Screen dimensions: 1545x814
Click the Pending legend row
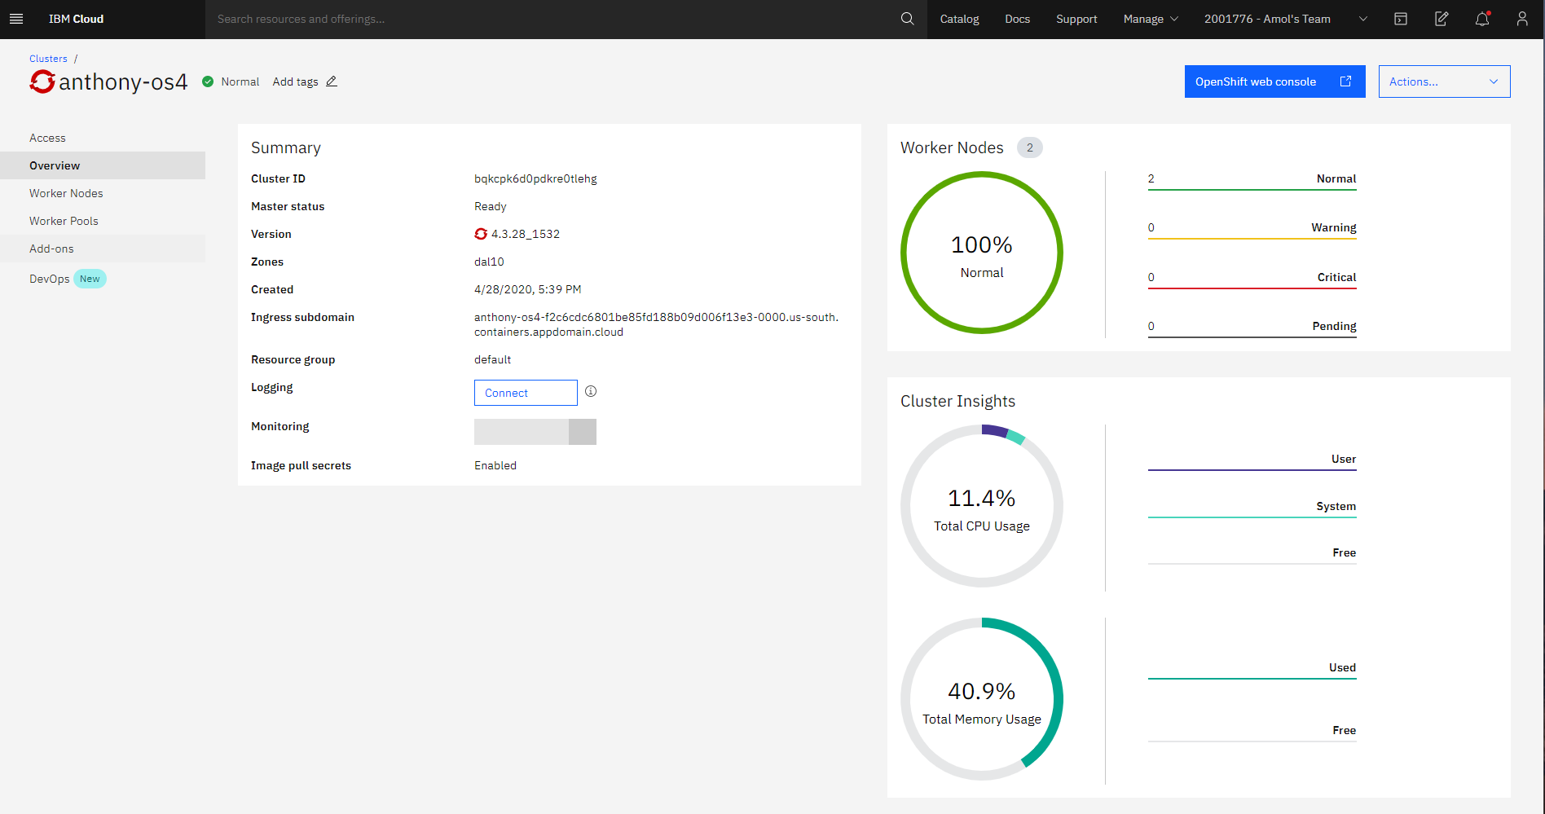click(1252, 328)
